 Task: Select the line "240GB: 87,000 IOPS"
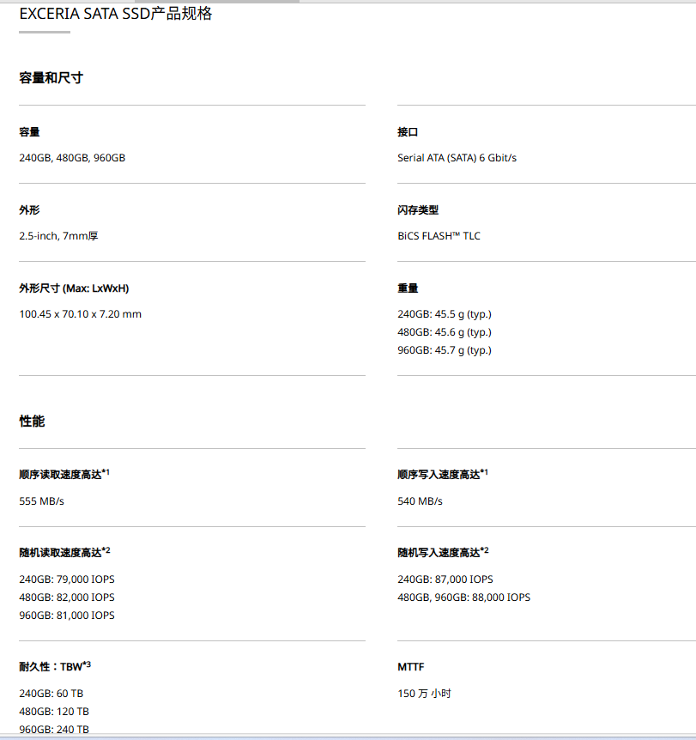[445, 579]
